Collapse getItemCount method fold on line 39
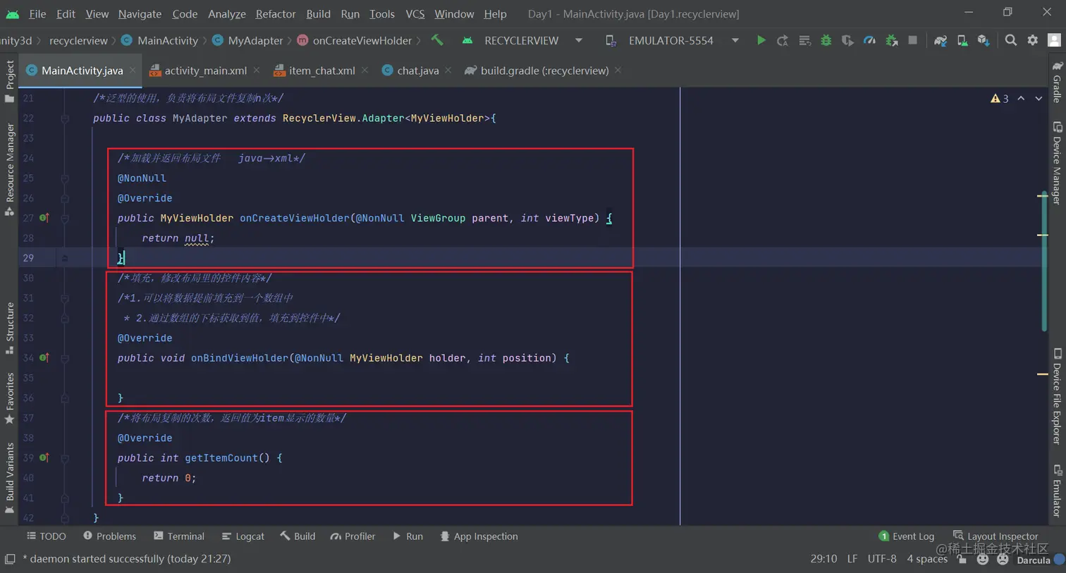Image resolution: width=1066 pixels, height=573 pixels. coord(64,458)
